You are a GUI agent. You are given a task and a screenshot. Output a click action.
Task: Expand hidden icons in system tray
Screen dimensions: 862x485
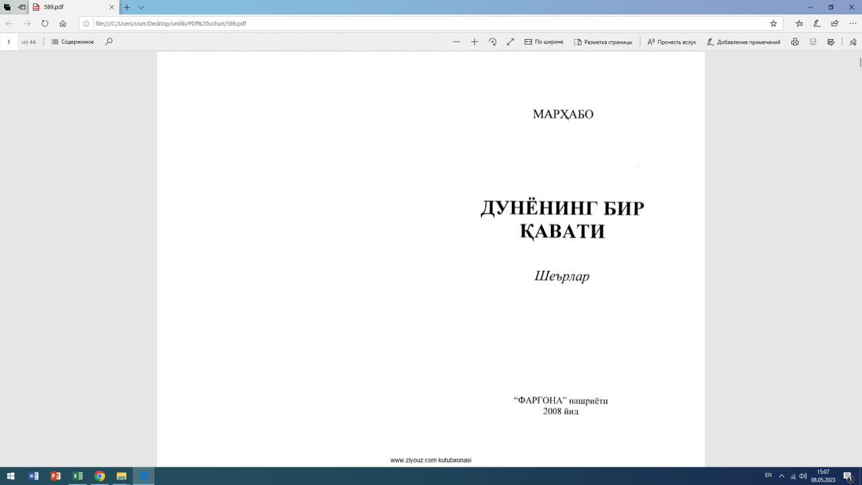(781, 476)
